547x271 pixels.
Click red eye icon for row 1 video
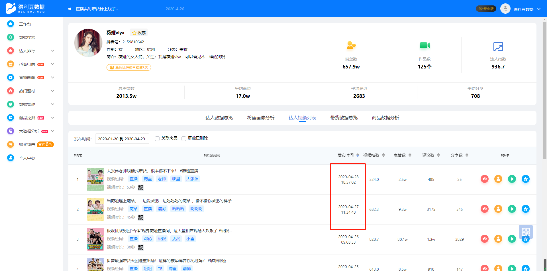tap(485, 179)
